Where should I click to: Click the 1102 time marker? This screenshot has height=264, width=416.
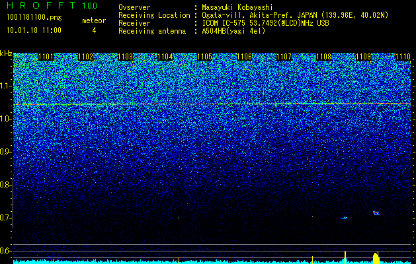coord(86,57)
